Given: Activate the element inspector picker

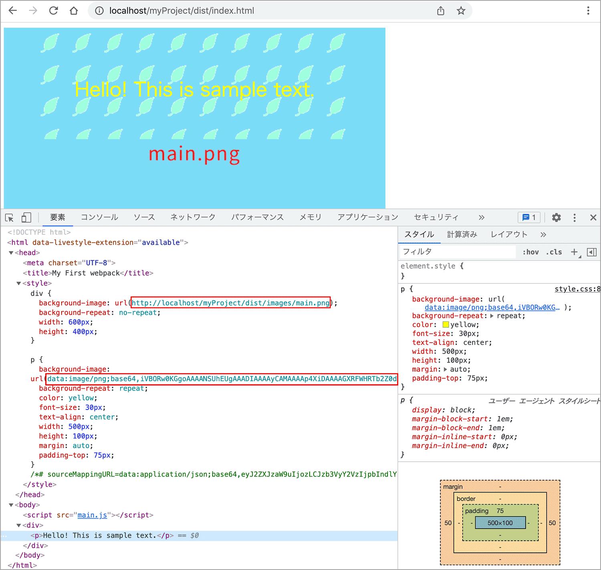Looking at the screenshot, I should [x=10, y=217].
